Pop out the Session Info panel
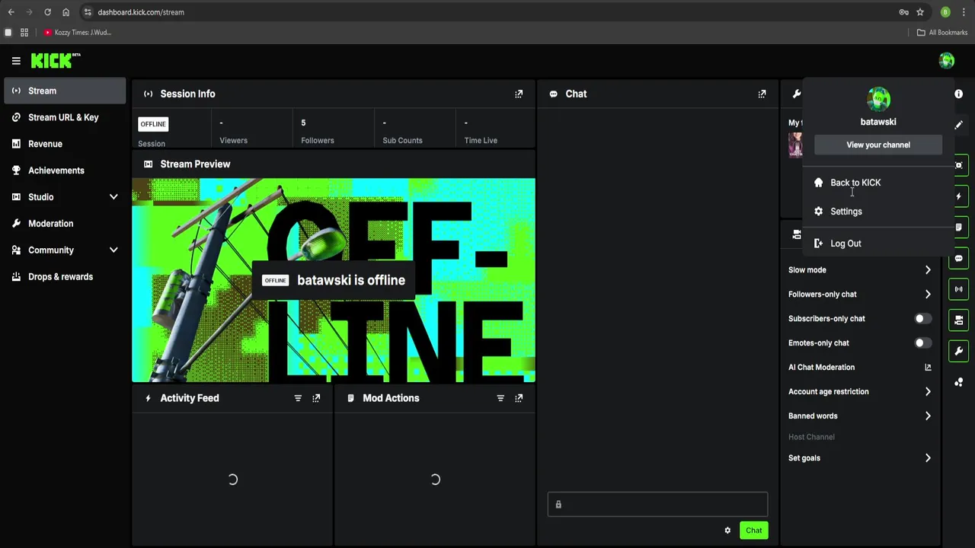 tap(519, 94)
